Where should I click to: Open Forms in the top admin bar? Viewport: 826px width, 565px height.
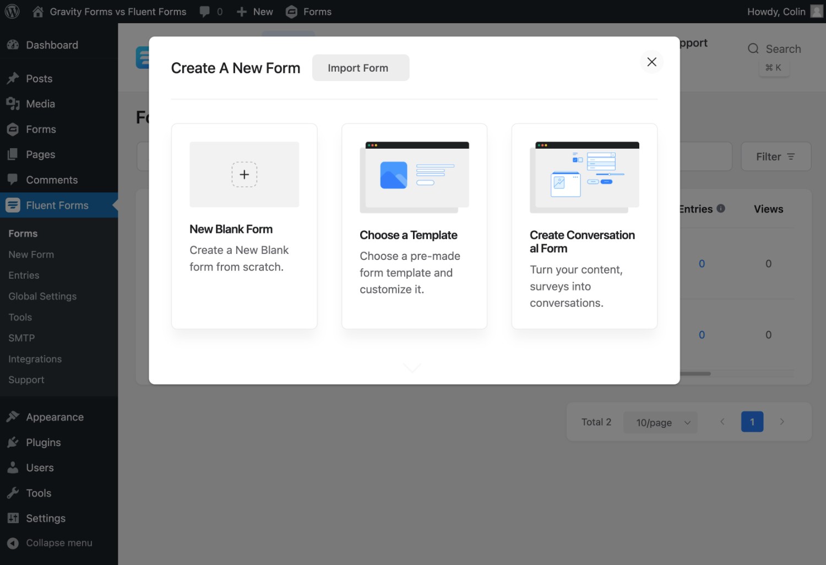[308, 12]
